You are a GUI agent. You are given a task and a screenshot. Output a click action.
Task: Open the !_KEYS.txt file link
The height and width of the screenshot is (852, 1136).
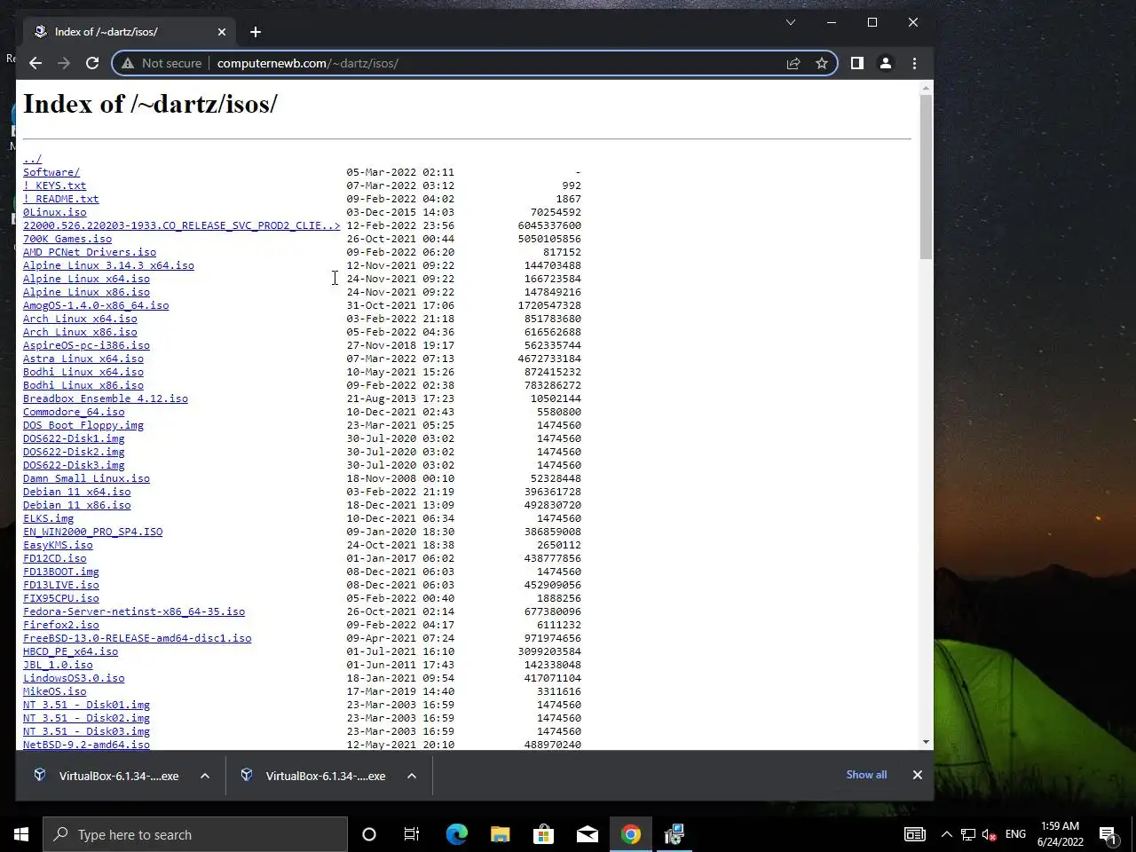[55, 185]
